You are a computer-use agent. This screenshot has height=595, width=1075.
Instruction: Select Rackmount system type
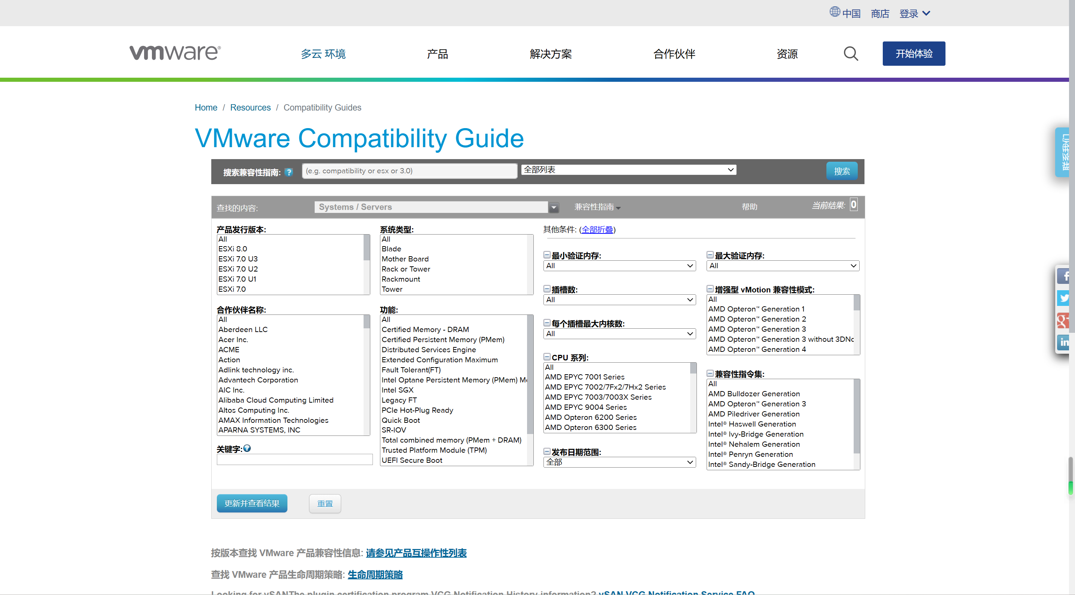pyautogui.click(x=454, y=279)
